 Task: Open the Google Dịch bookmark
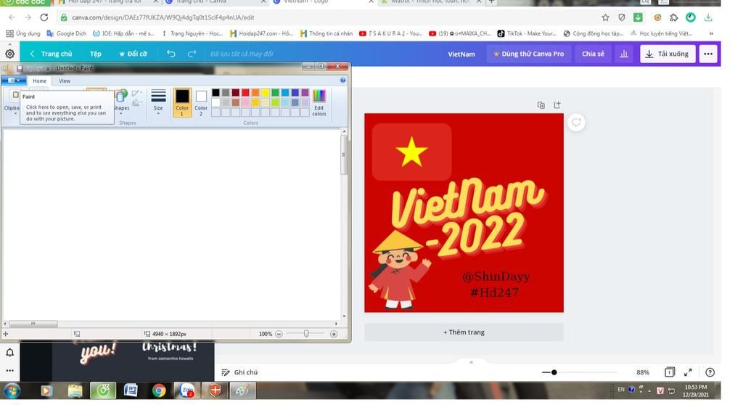tap(66, 33)
